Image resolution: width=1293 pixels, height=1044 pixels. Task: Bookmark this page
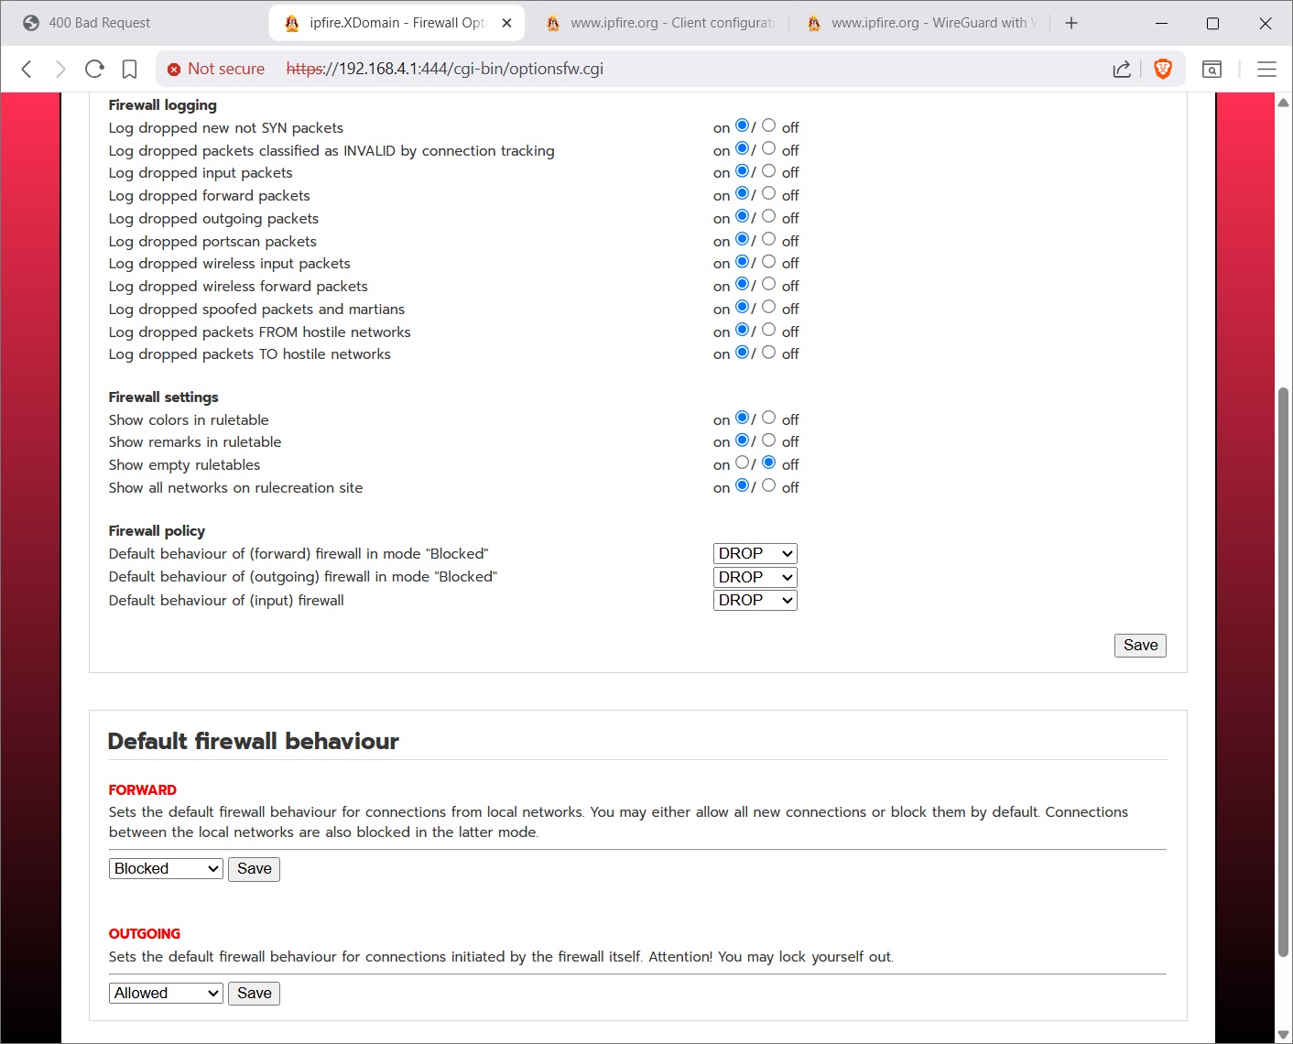click(129, 69)
